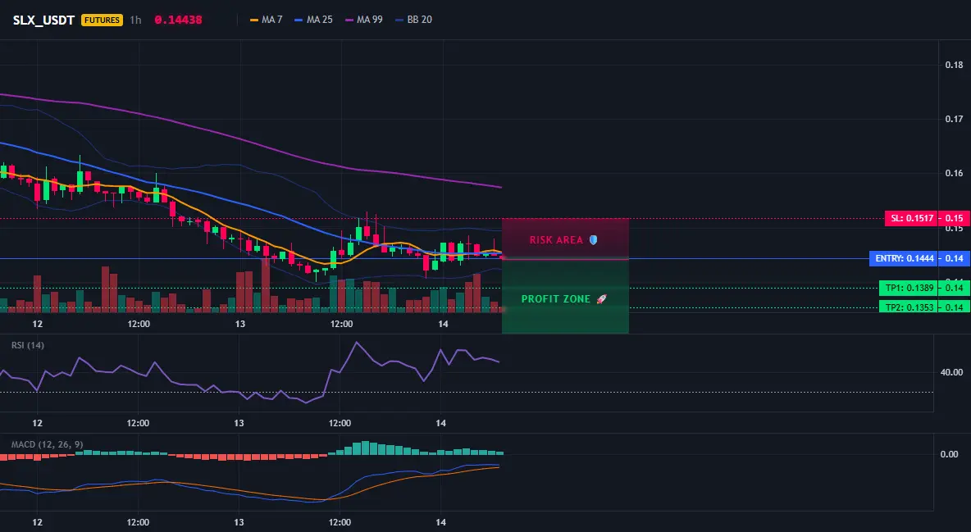Select the PROFIT ZONE green label

tap(556, 299)
